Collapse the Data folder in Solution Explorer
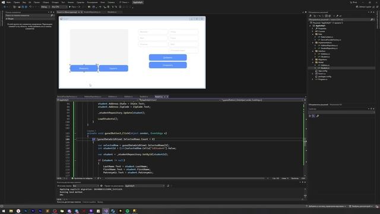 (x=313, y=34)
